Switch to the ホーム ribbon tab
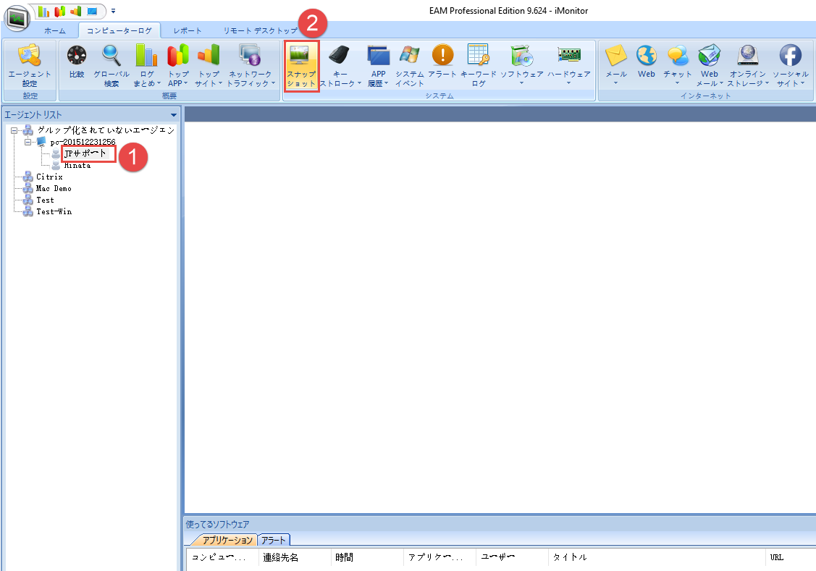The height and width of the screenshot is (571, 816). coord(55,30)
